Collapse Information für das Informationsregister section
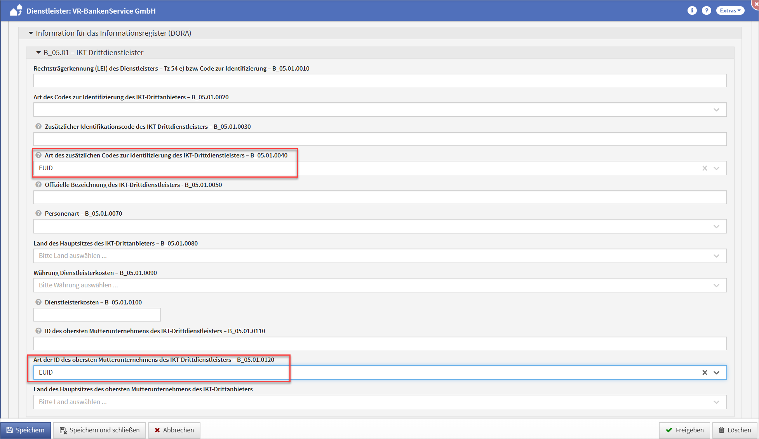This screenshot has height=439, width=759. [31, 33]
